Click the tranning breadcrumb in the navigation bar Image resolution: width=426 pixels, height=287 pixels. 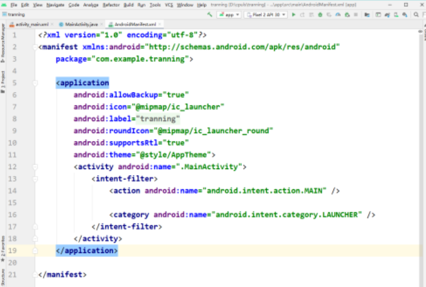tap(13, 14)
